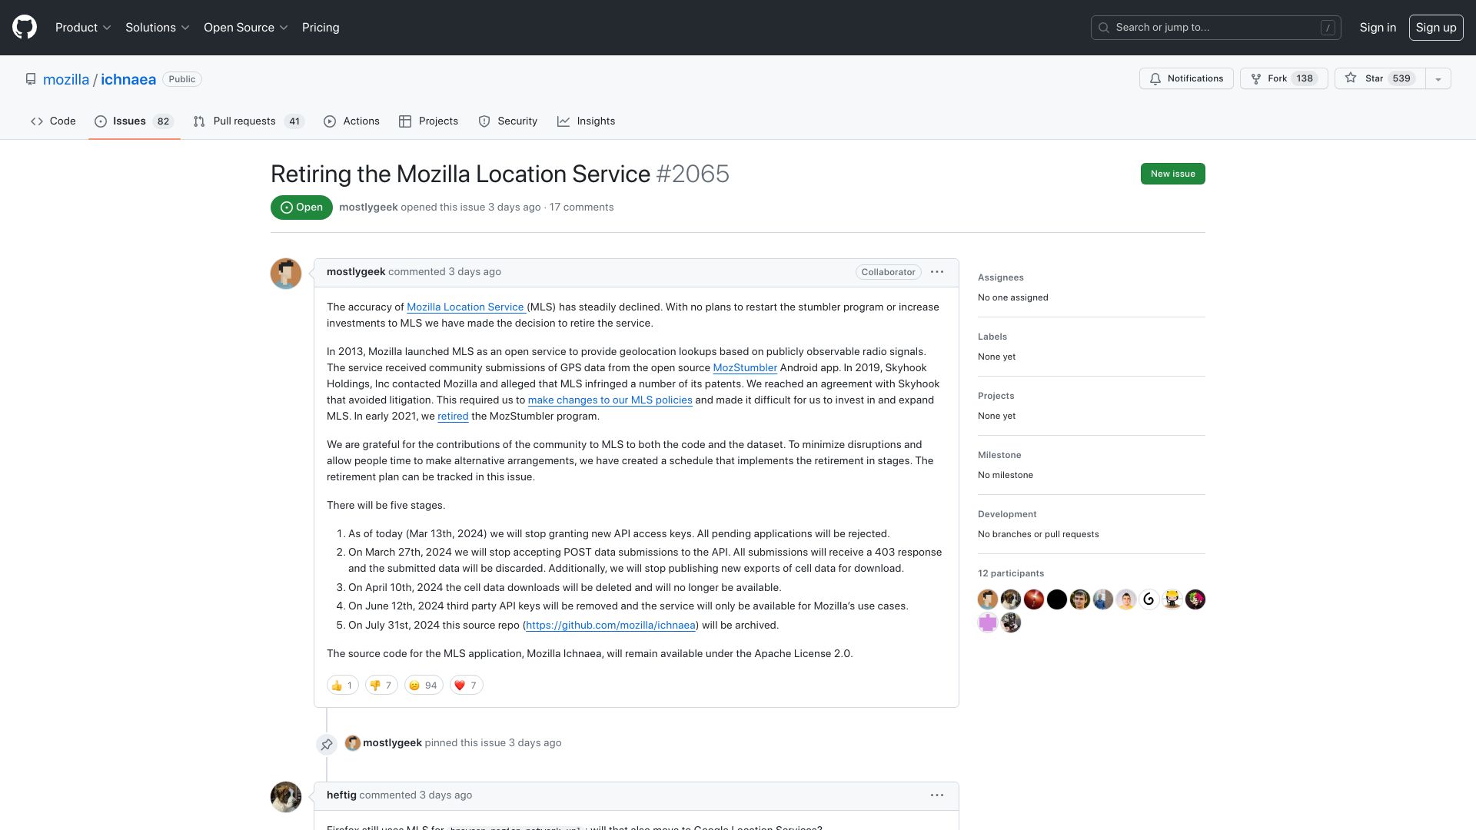Screen dimensions: 1476x830
Task: Open the mostlygeek author link under title
Action: coord(368,207)
